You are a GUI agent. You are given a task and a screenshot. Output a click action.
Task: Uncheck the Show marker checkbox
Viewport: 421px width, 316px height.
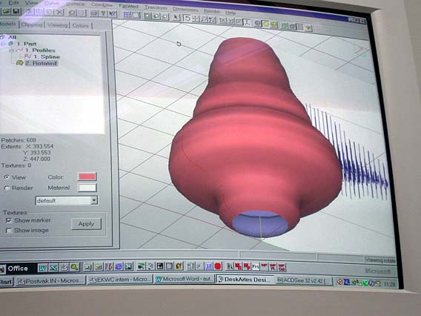point(9,220)
